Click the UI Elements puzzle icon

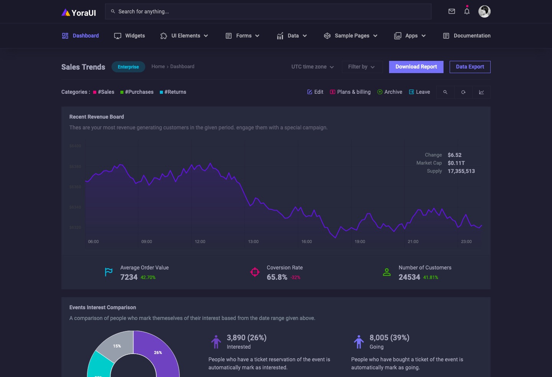click(x=164, y=36)
